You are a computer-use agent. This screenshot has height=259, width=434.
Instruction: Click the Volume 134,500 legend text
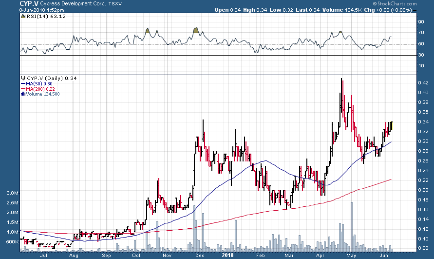click(43, 94)
